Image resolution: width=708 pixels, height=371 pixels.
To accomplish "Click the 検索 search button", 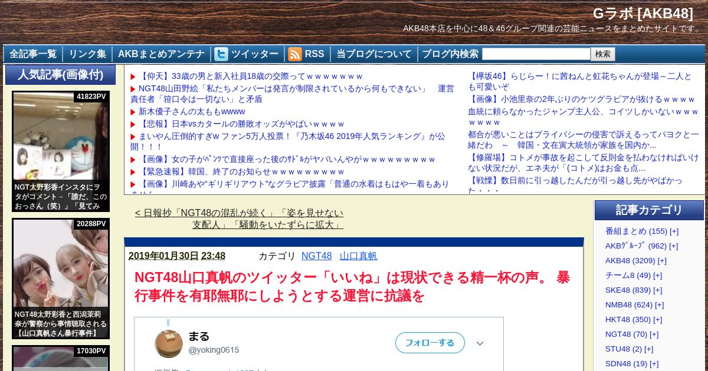I will tap(603, 54).
